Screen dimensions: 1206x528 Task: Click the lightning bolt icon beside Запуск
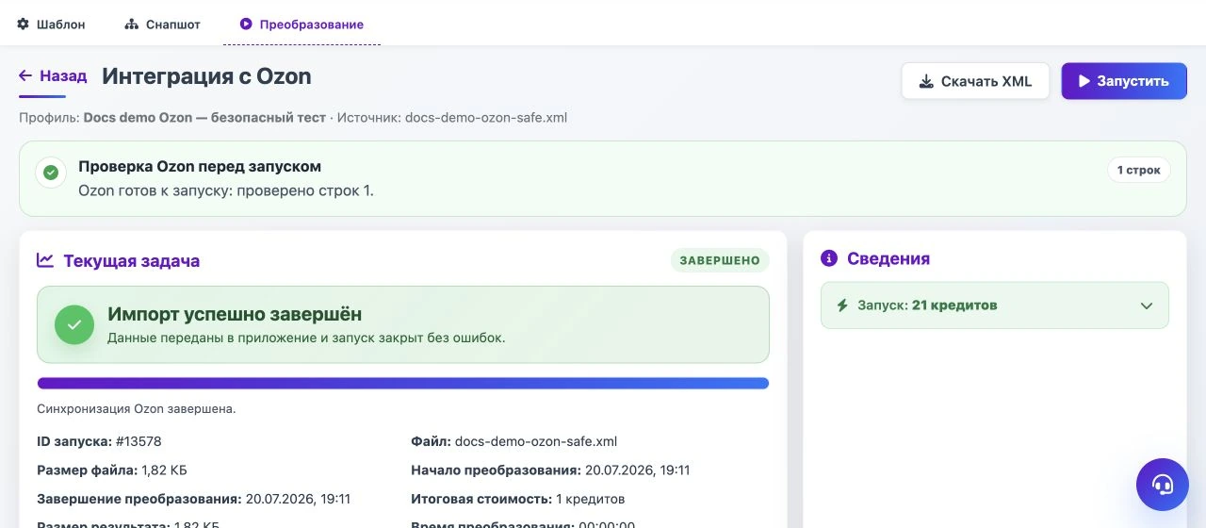[x=842, y=305]
